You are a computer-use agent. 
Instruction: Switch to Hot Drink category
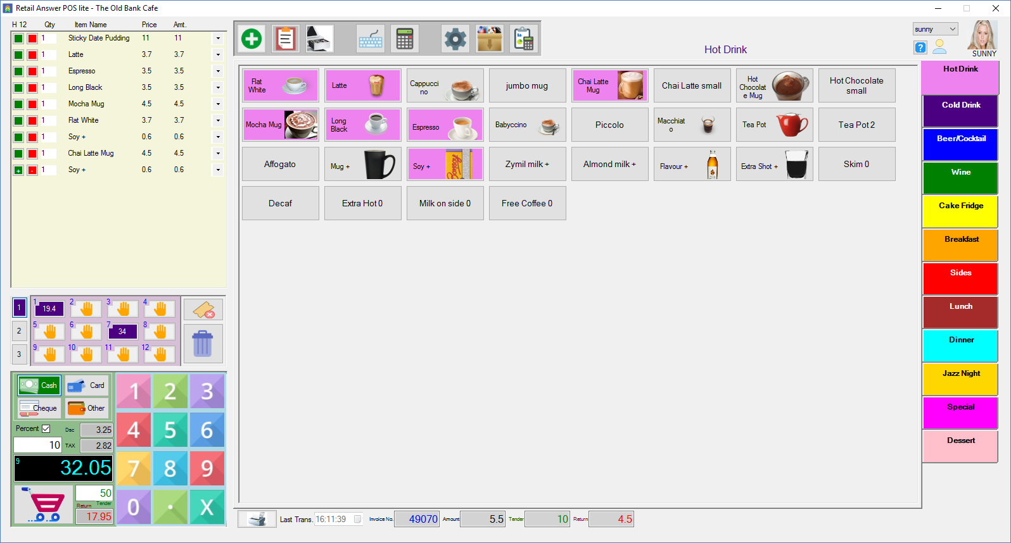coord(960,77)
